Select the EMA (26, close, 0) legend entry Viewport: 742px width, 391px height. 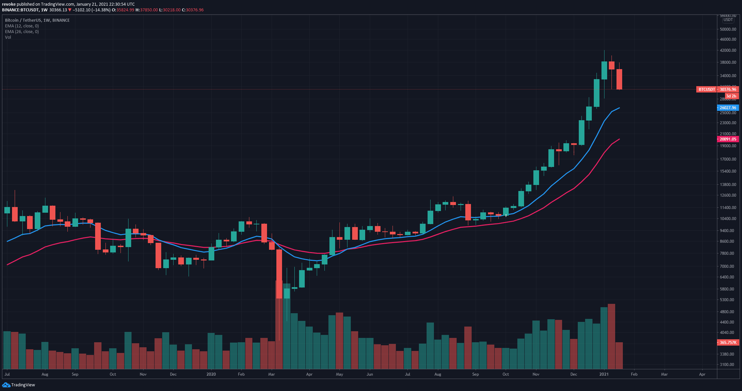tap(22, 32)
